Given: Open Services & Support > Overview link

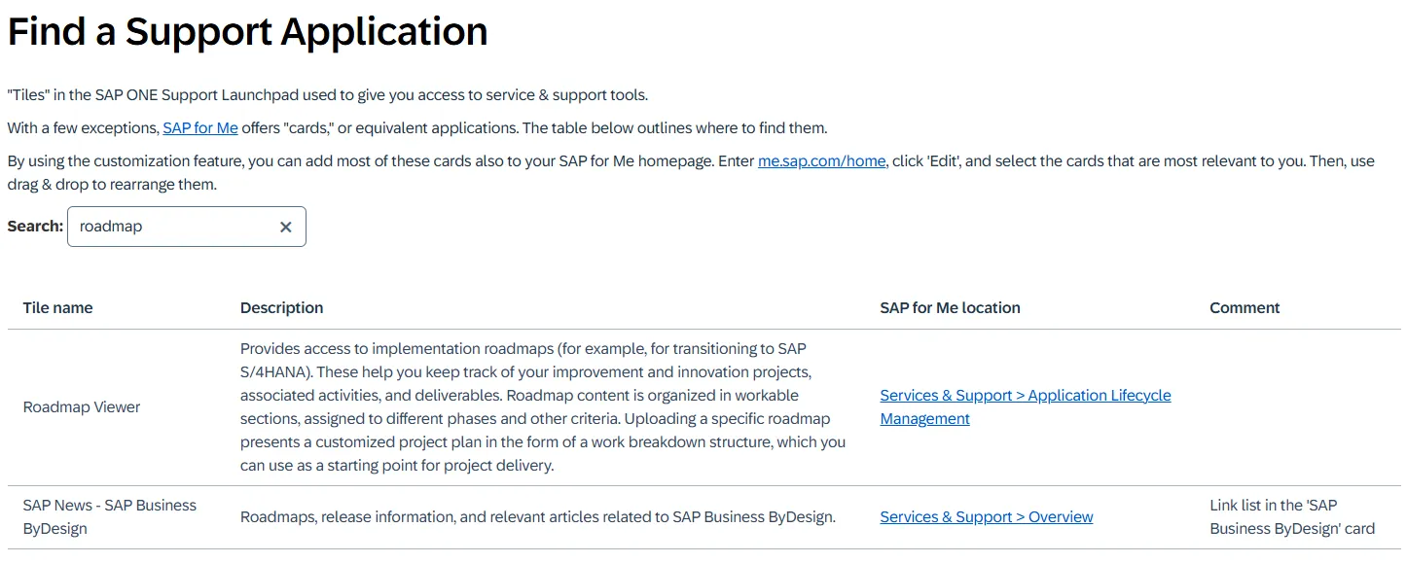Looking at the screenshot, I should (986, 517).
